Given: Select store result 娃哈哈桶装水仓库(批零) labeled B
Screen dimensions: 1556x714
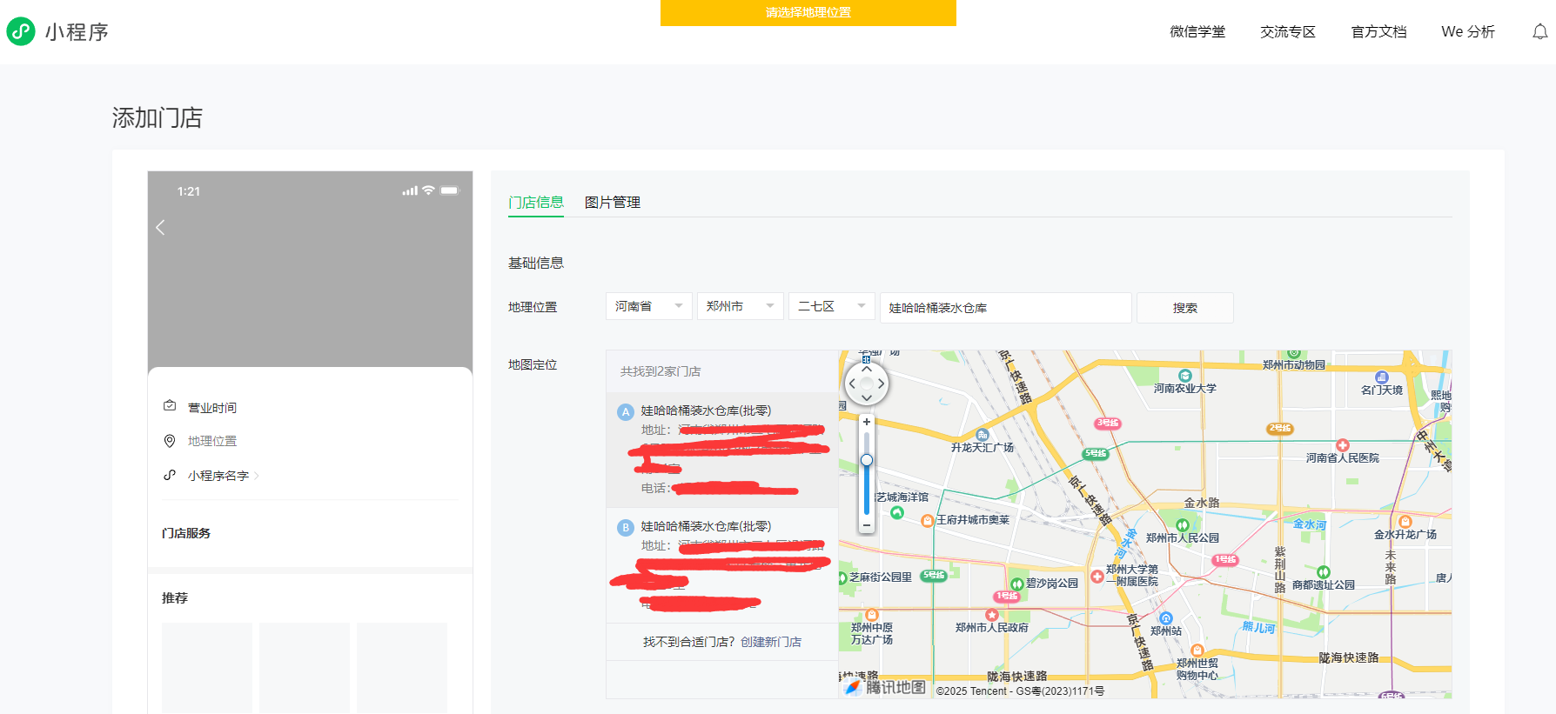Looking at the screenshot, I should tap(722, 565).
